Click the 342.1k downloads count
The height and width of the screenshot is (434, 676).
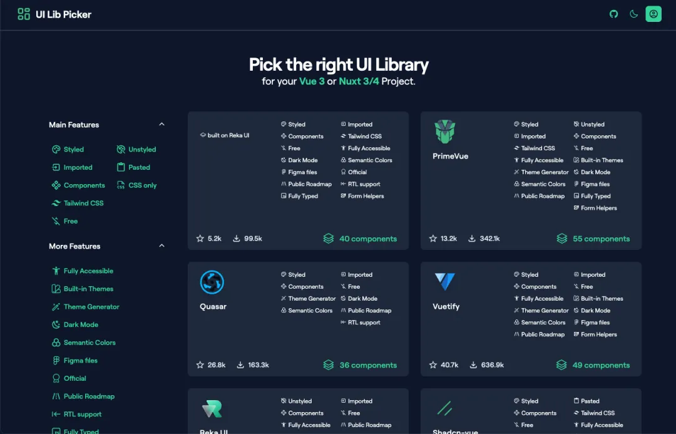click(489, 239)
